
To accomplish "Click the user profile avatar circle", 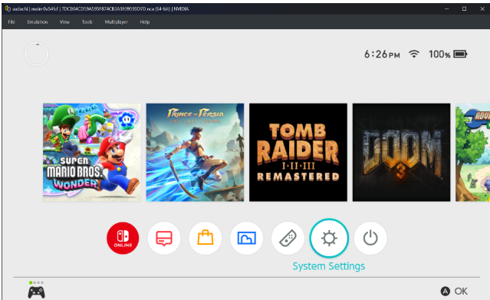I will [x=37, y=54].
